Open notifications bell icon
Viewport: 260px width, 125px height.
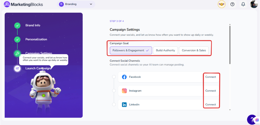243,4
